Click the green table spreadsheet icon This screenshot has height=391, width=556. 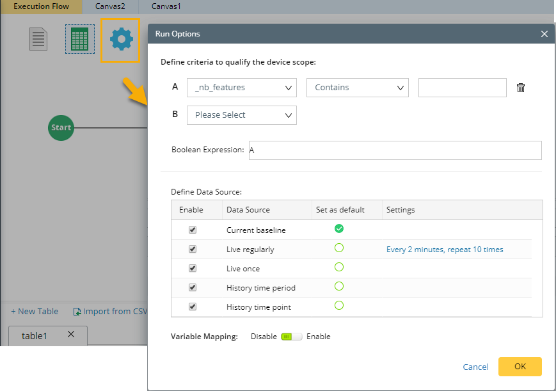79,40
